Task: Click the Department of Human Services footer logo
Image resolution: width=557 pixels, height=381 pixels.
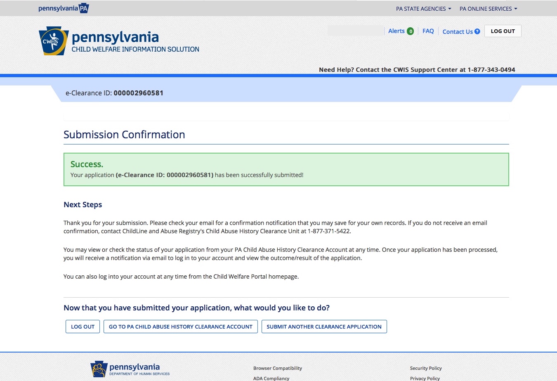Action: click(130, 369)
